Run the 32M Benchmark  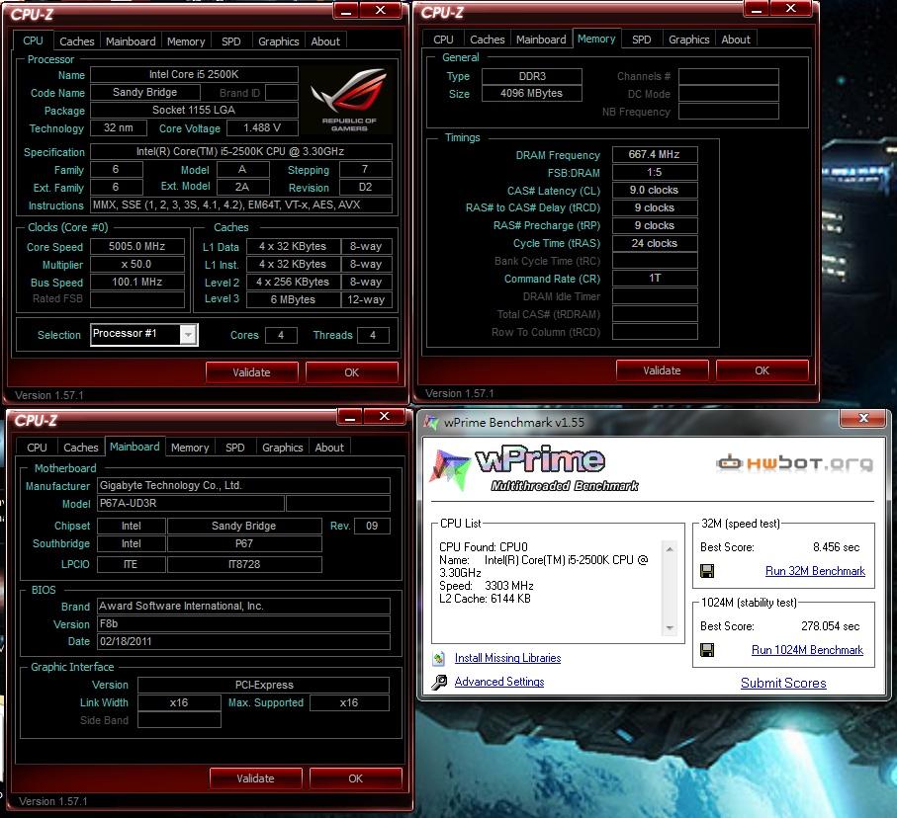(x=815, y=571)
